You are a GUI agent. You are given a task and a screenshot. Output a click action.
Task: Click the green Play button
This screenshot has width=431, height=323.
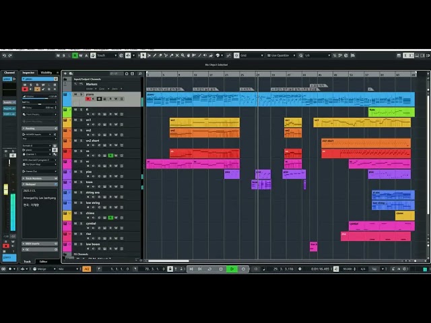[232, 269]
